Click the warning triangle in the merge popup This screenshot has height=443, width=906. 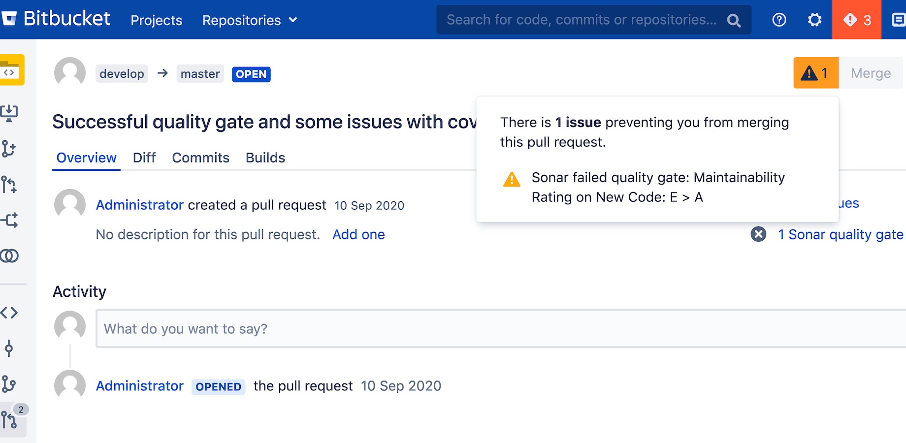(x=512, y=179)
